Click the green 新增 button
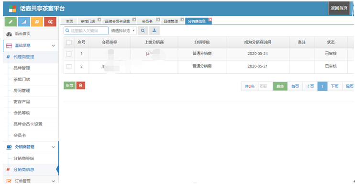The width and height of the screenshot is (355, 184). click(x=69, y=86)
